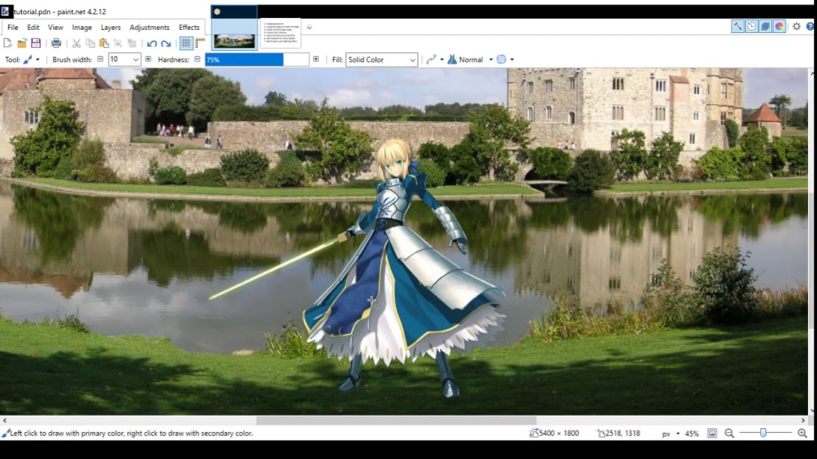Open the Fill Solid Color dropdown
Viewport: 817px width, 459px height.
382,59
